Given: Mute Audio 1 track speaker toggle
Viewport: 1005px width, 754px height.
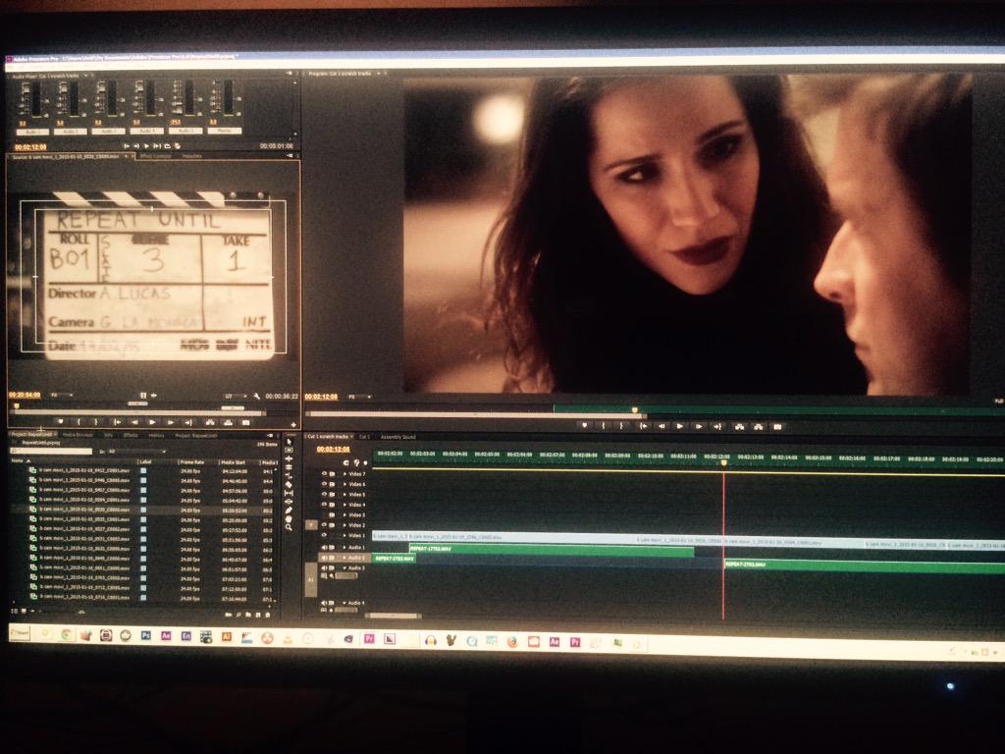Looking at the screenshot, I should click(324, 548).
